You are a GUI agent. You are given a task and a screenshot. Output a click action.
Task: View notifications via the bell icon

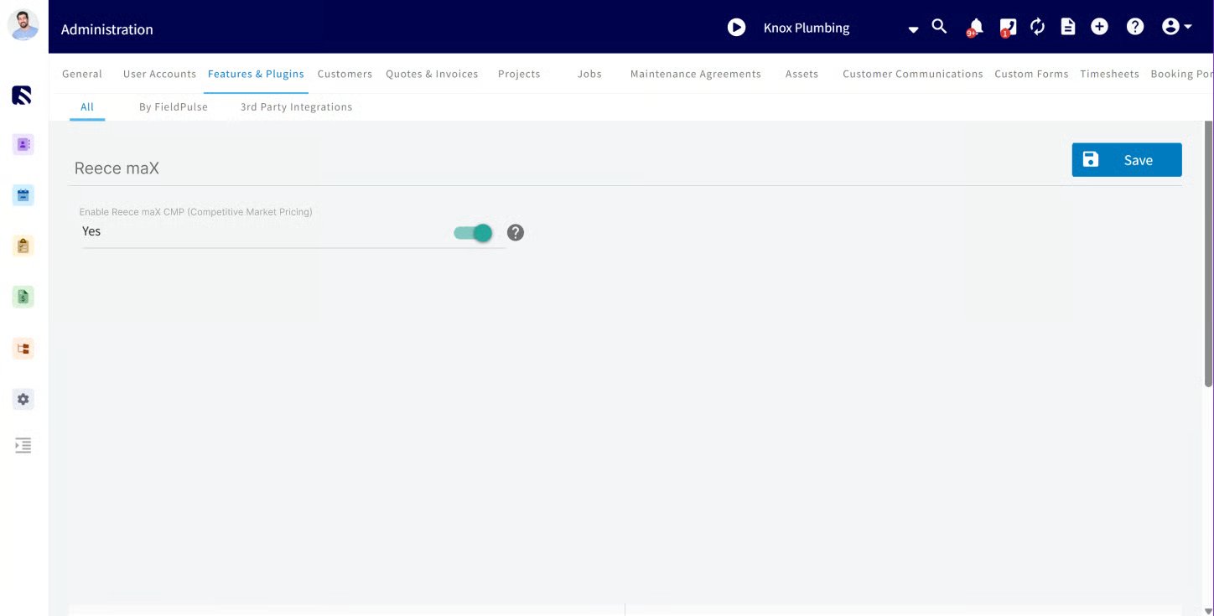(974, 28)
